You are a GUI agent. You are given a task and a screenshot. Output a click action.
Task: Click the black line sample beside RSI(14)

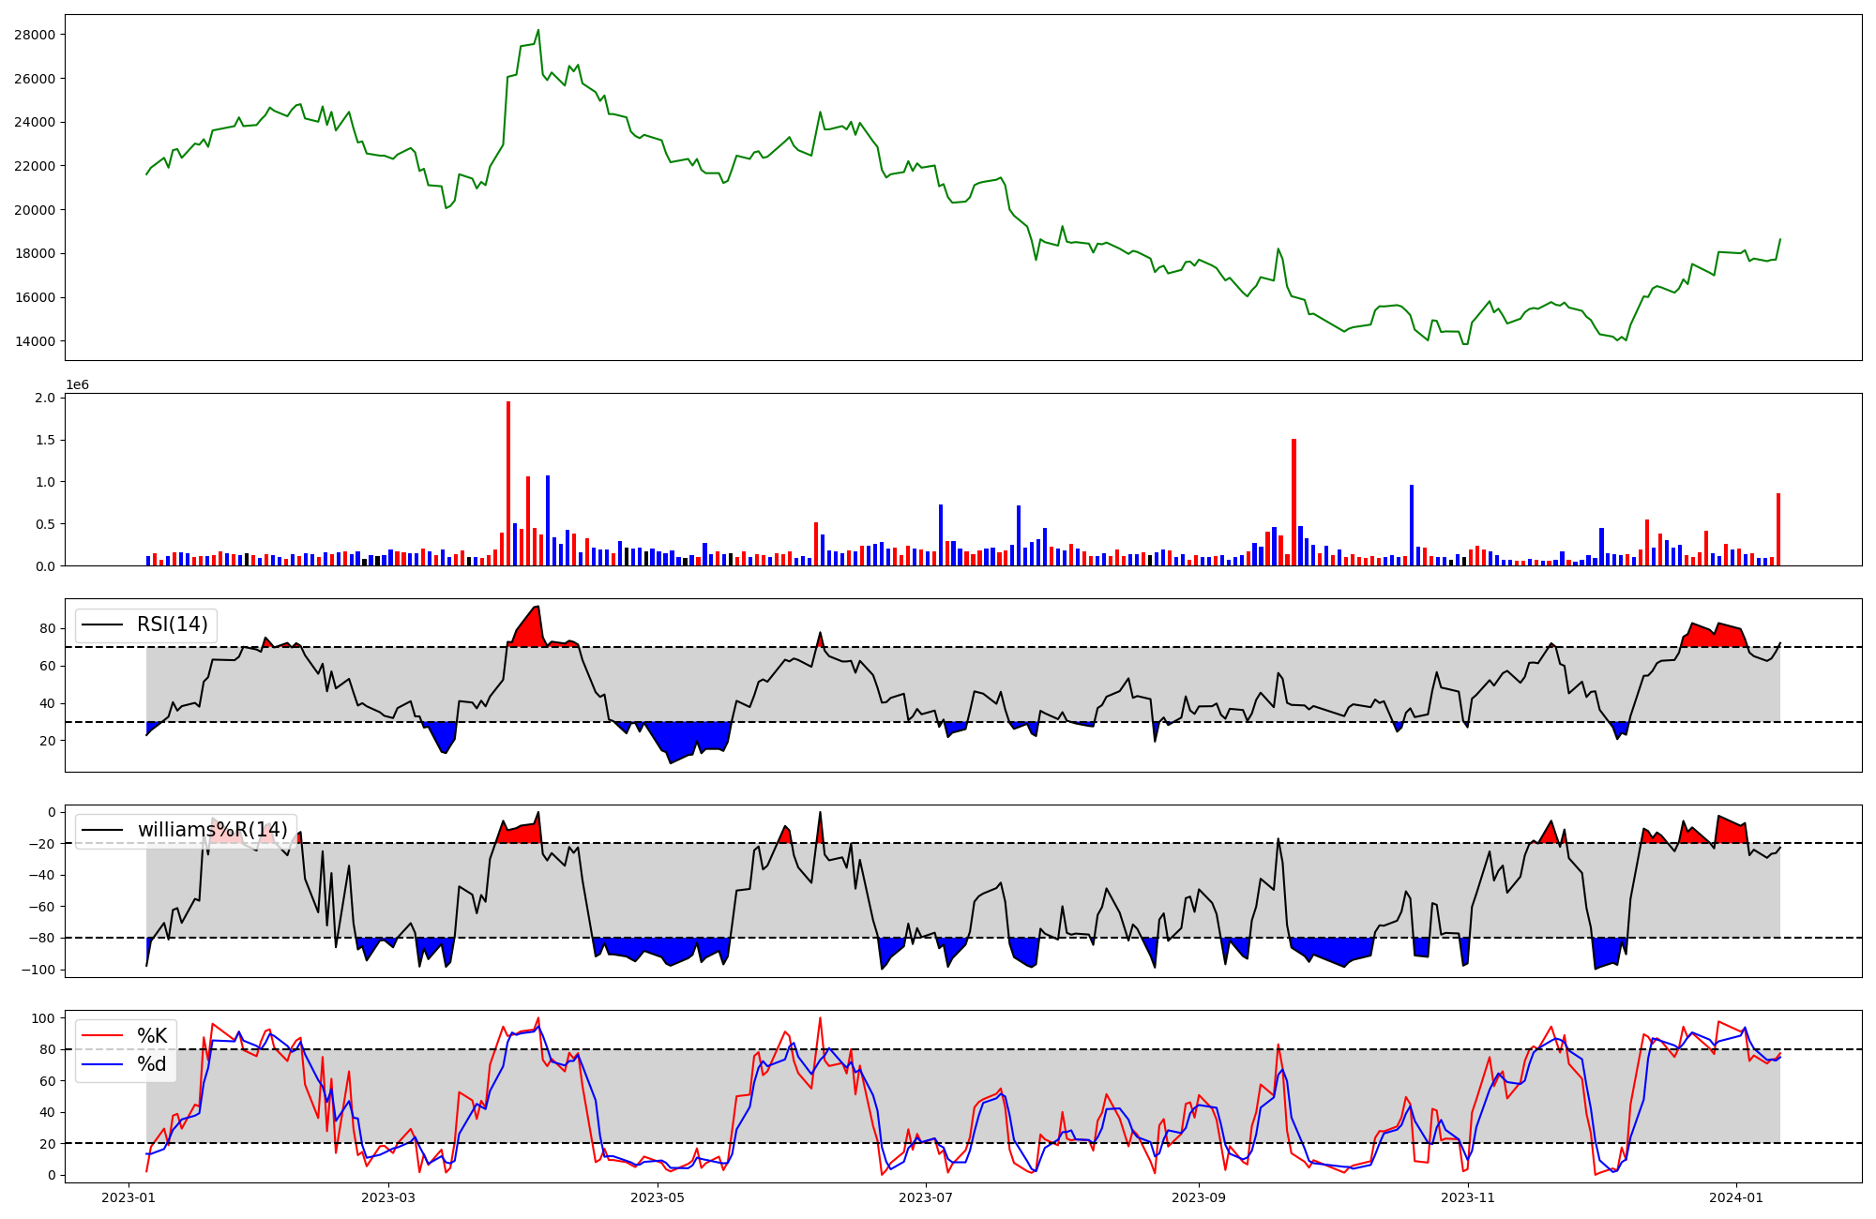[102, 625]
